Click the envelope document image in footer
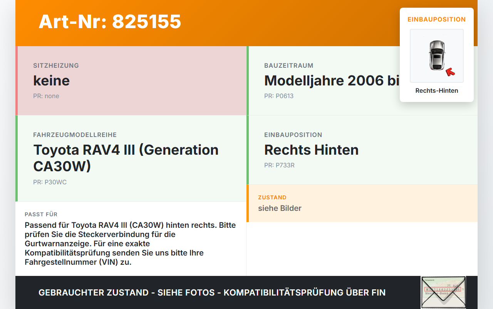The width and height of the screenshot is (493, 309). (443, 292)
